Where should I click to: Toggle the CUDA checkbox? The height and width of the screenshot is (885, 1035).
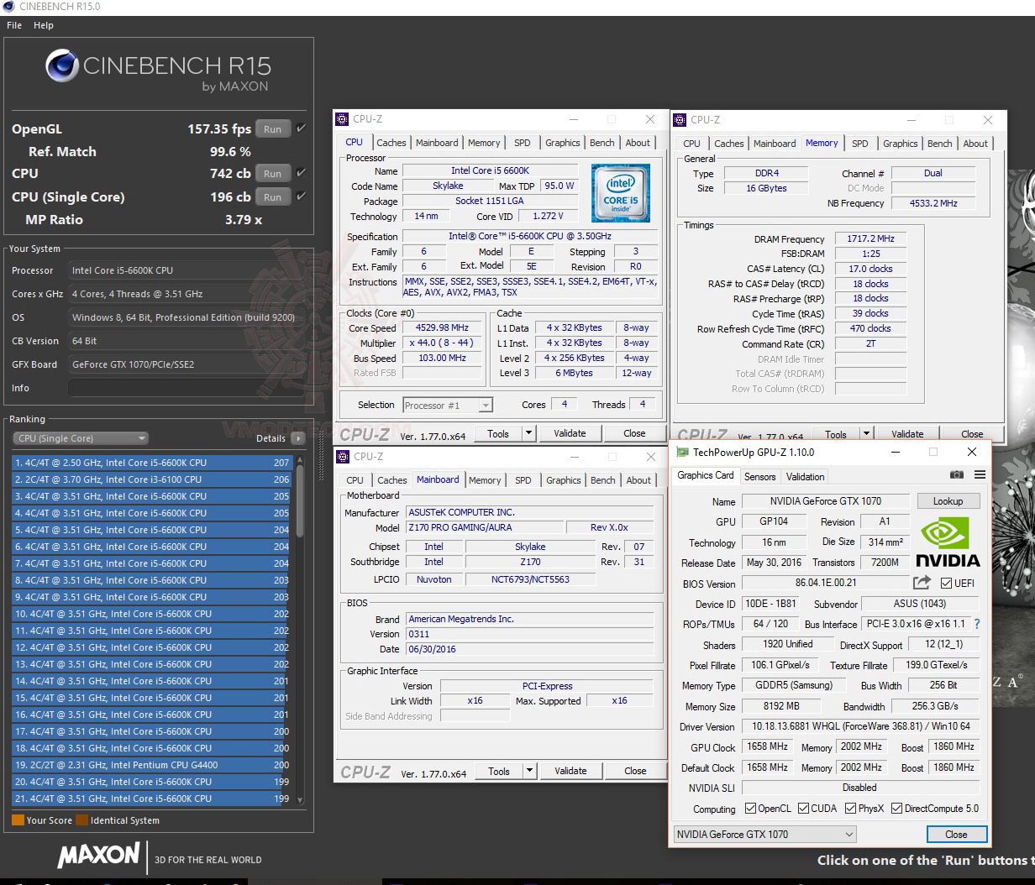click(x=803, y=809)
